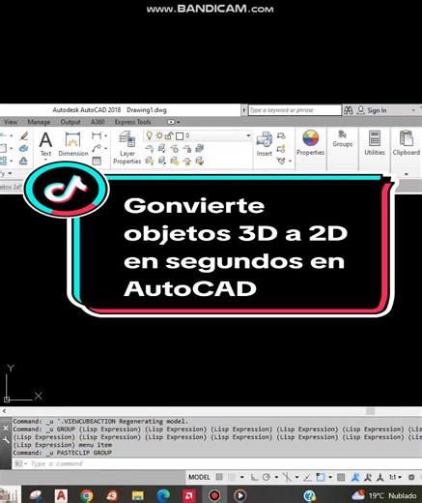Open the snap mode dropdown arrow

pos(242,477)
